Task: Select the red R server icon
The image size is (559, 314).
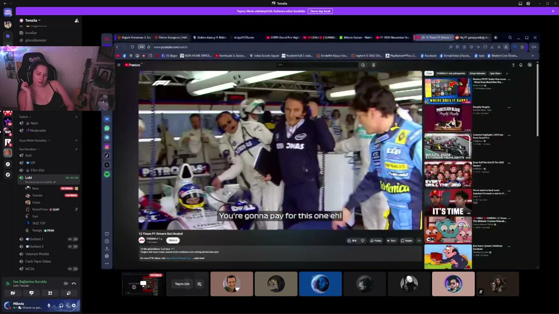Action: [x=8, y=142]
